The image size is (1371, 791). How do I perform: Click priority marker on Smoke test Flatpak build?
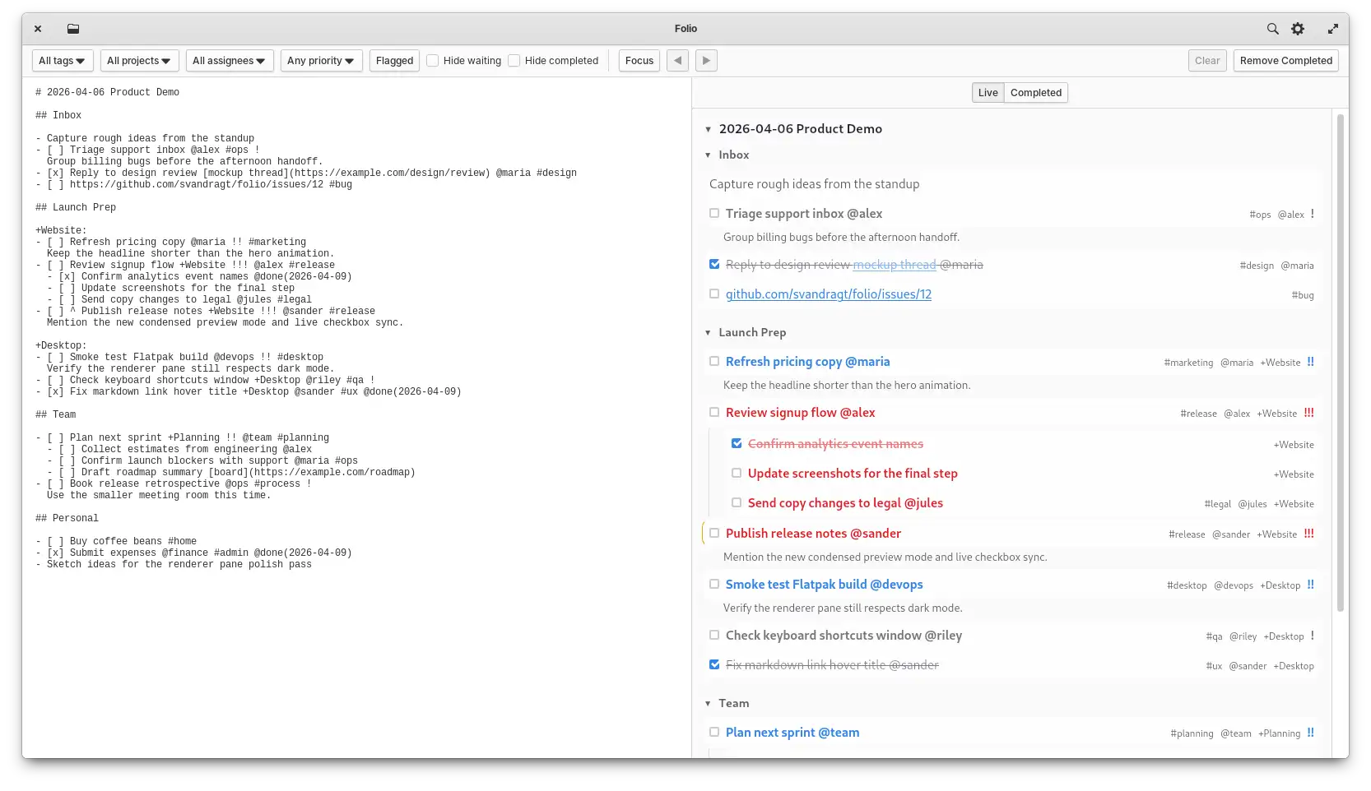point(1310,585)
